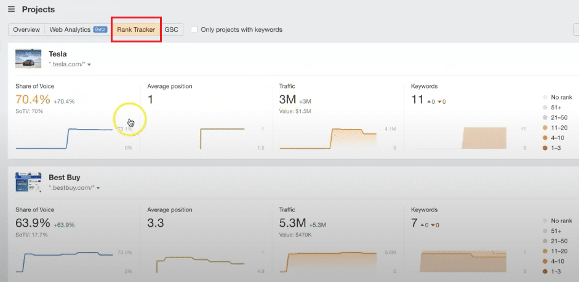This screenshot has width=579, height=282.
Task: Click Best Buy SoTV: 17.7% text
Action: 31,235
